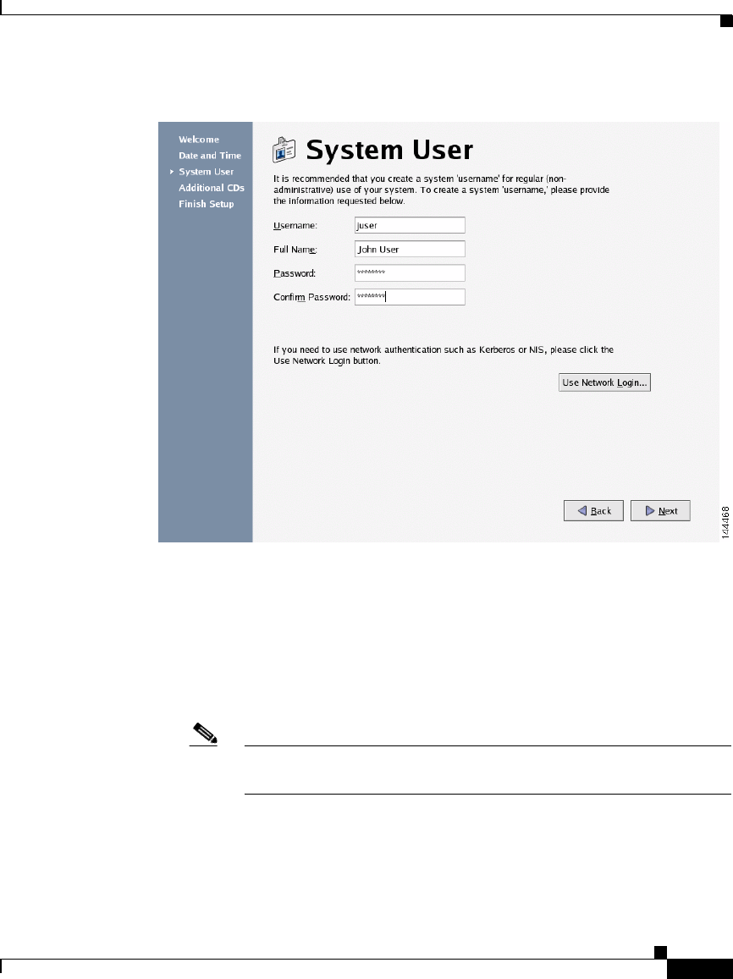The image size is (733, 979).
Task: Click the Full Name label
Action: click(x=295, y=249)
